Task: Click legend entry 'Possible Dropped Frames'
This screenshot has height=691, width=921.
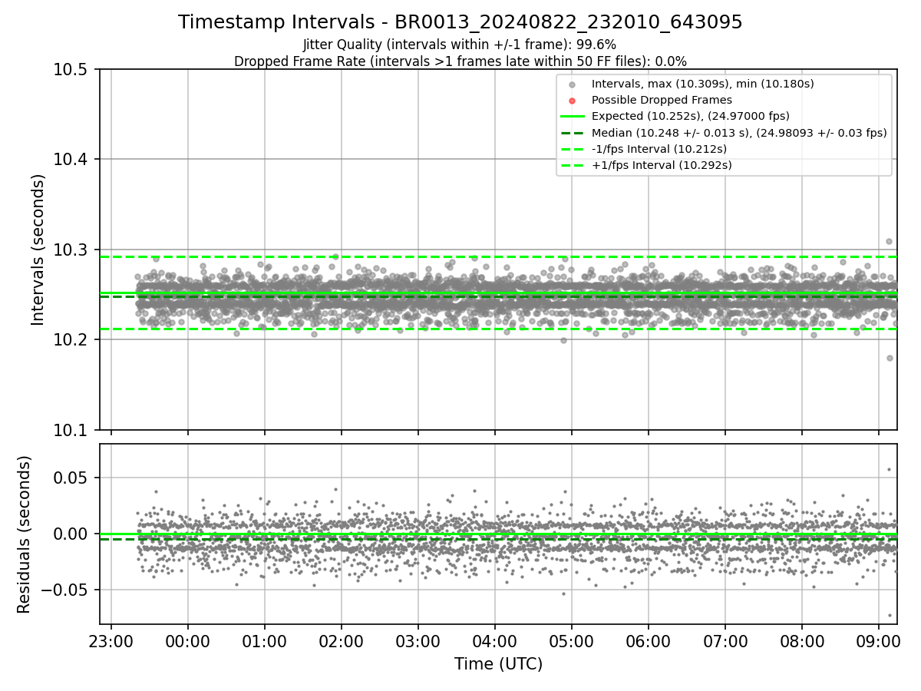Action: coord(662,100)
